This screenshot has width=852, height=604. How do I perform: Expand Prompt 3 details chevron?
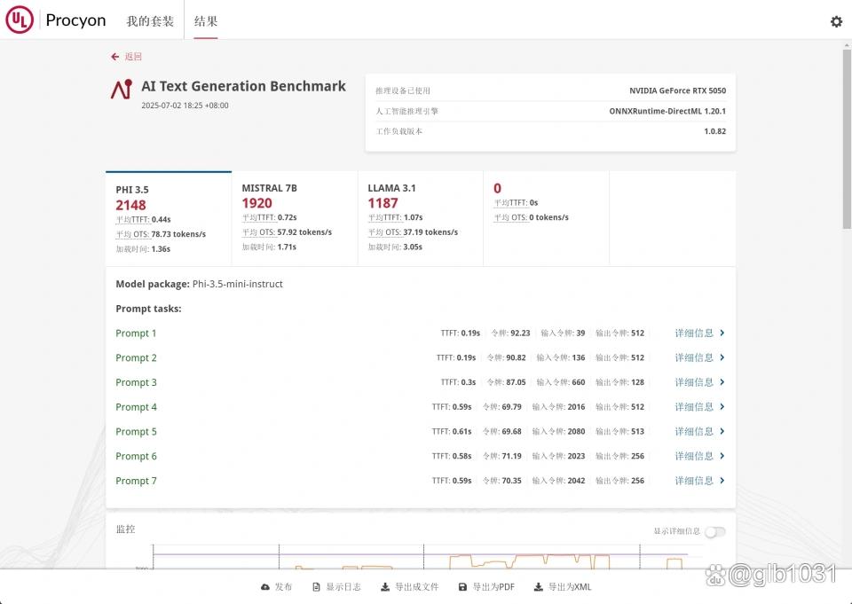(x=722, y=382)
